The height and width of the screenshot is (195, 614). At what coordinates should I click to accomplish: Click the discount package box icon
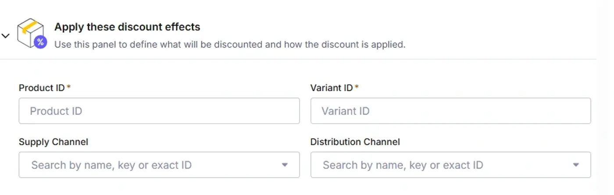(31, 33)
